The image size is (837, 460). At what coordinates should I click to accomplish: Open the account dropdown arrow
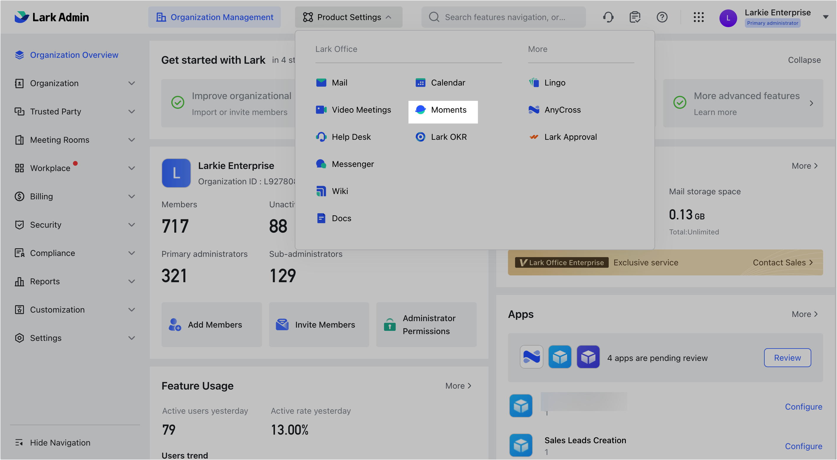pyautogui.click(x=825, y=17)
